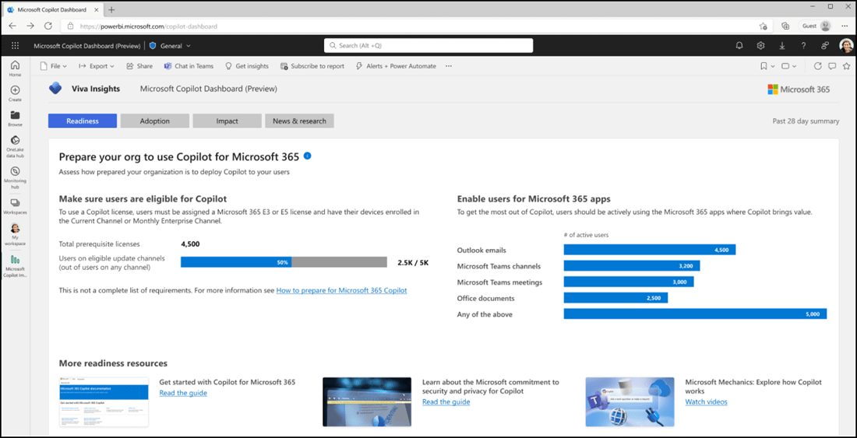
Task: Click the Outlook emails bar
Action: [x=649, y=250]
